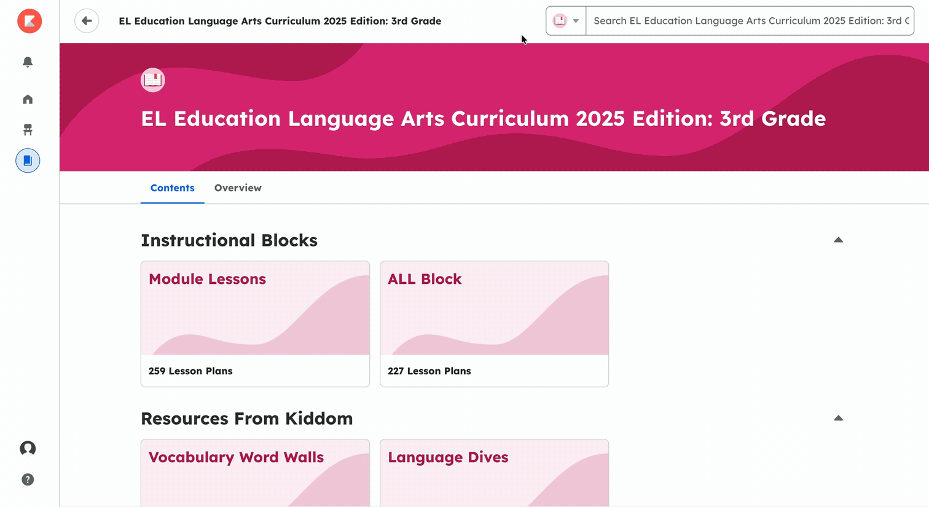Open the Vocabulary Word Walls card
The height and width of the screenshot is (507, 929).
(x=255, y=473)
